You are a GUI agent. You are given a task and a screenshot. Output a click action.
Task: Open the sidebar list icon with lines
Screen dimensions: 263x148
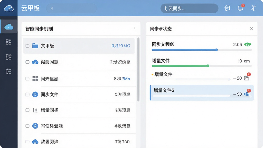tap(8, 71)
